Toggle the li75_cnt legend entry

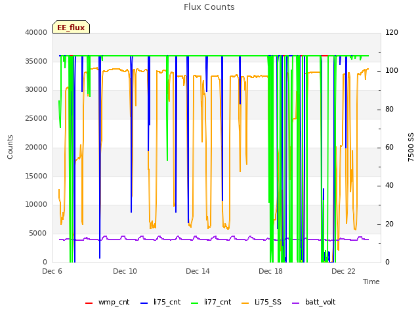tap(160, 302)
